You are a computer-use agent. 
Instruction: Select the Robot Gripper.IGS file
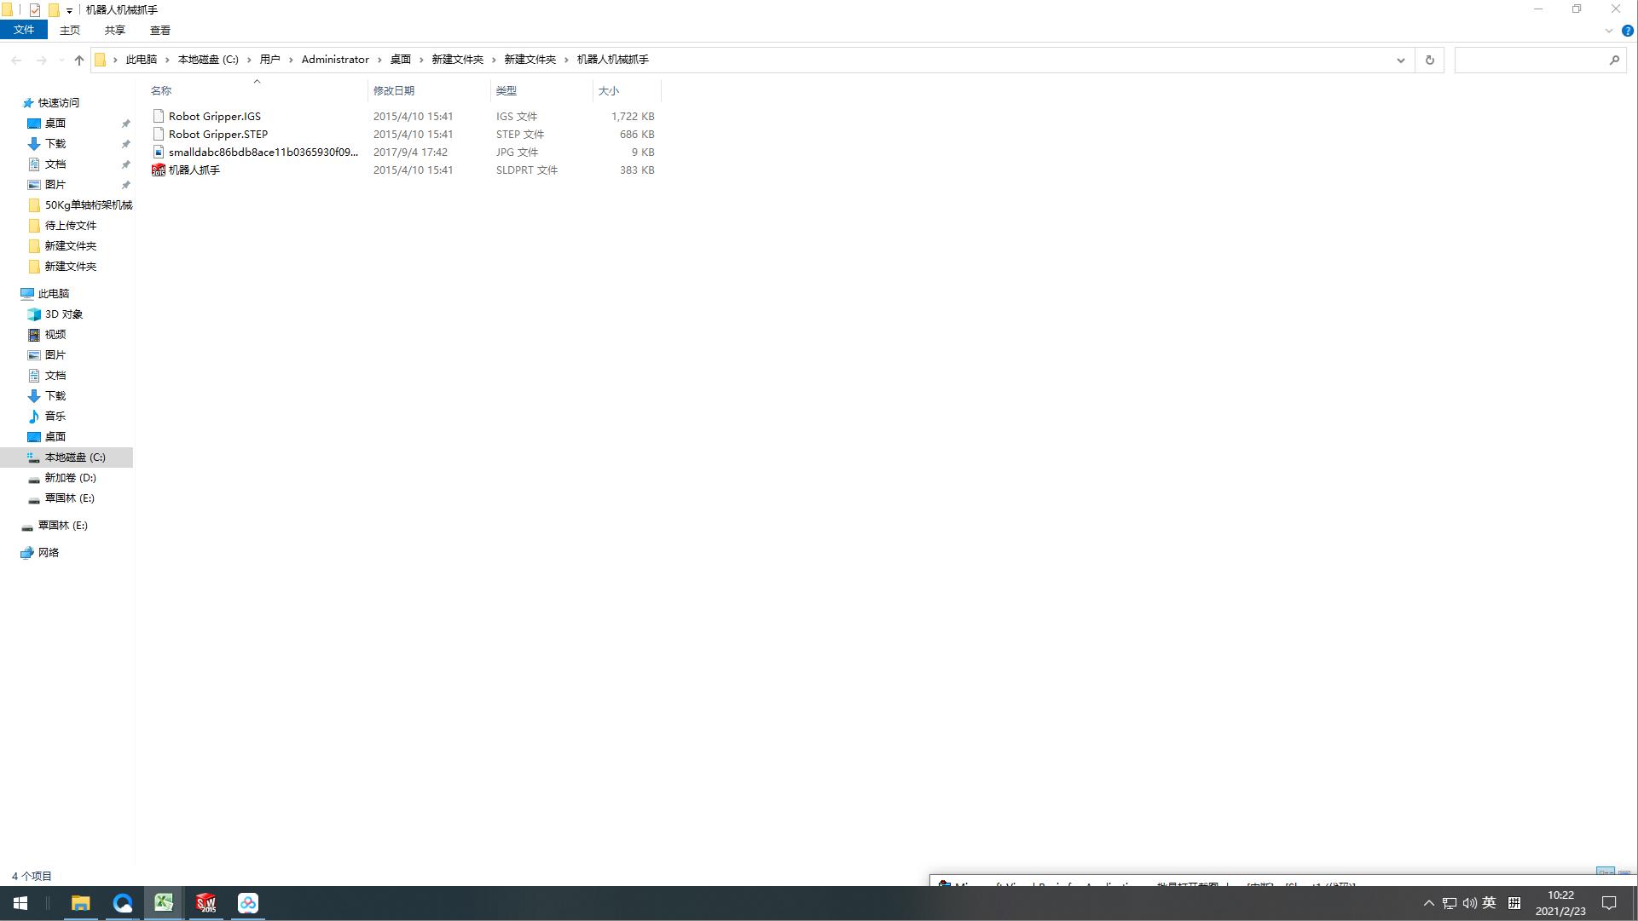click(x=214, y=117)
